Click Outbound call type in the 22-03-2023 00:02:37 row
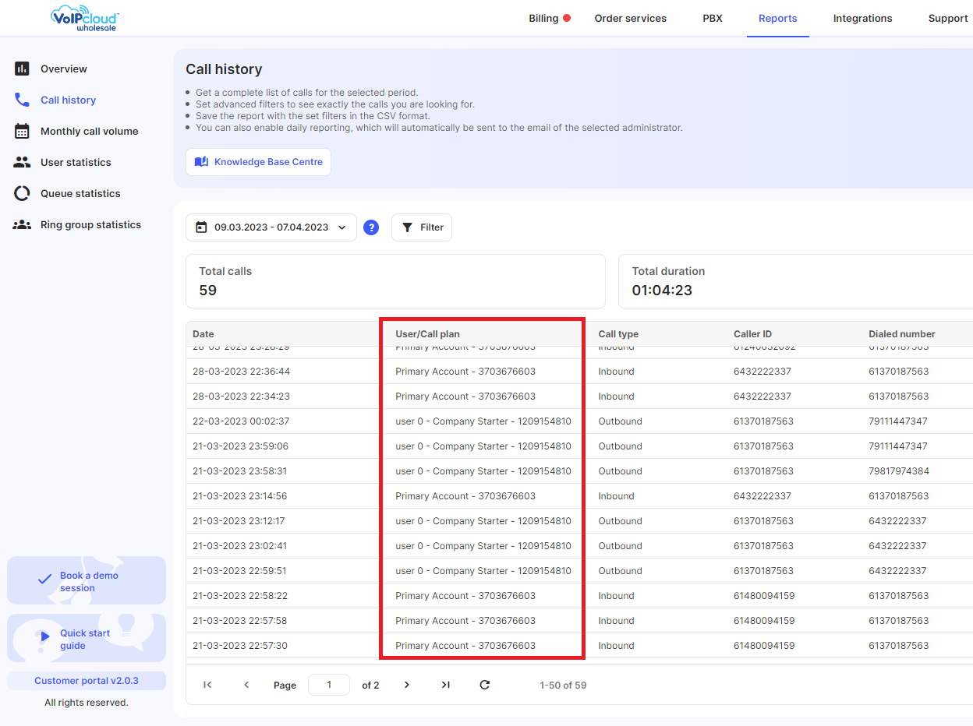 pos(621,421)
